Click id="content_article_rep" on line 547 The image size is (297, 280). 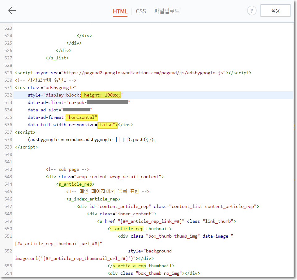pos(120,206)
